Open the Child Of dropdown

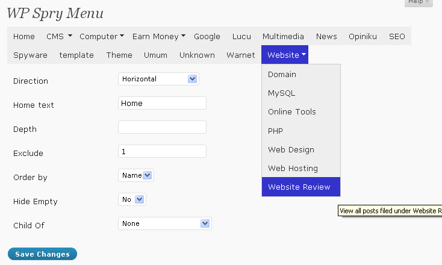pos(164,223)
